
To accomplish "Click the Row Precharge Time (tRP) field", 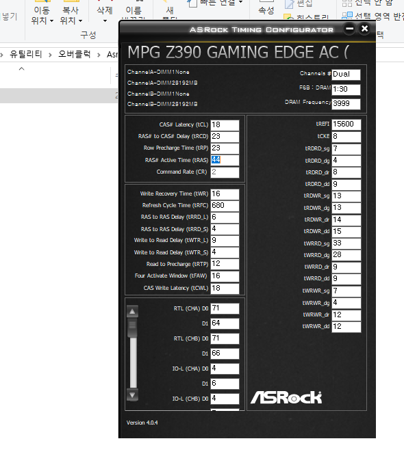I will 225,148.
